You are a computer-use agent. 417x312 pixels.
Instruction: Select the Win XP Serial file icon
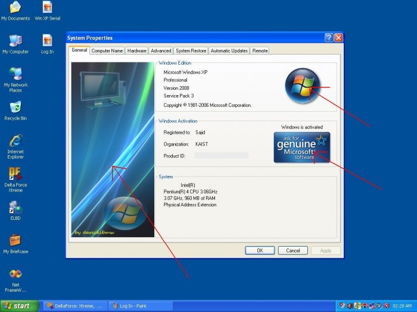pyautogui.click(x=47, y=11)
